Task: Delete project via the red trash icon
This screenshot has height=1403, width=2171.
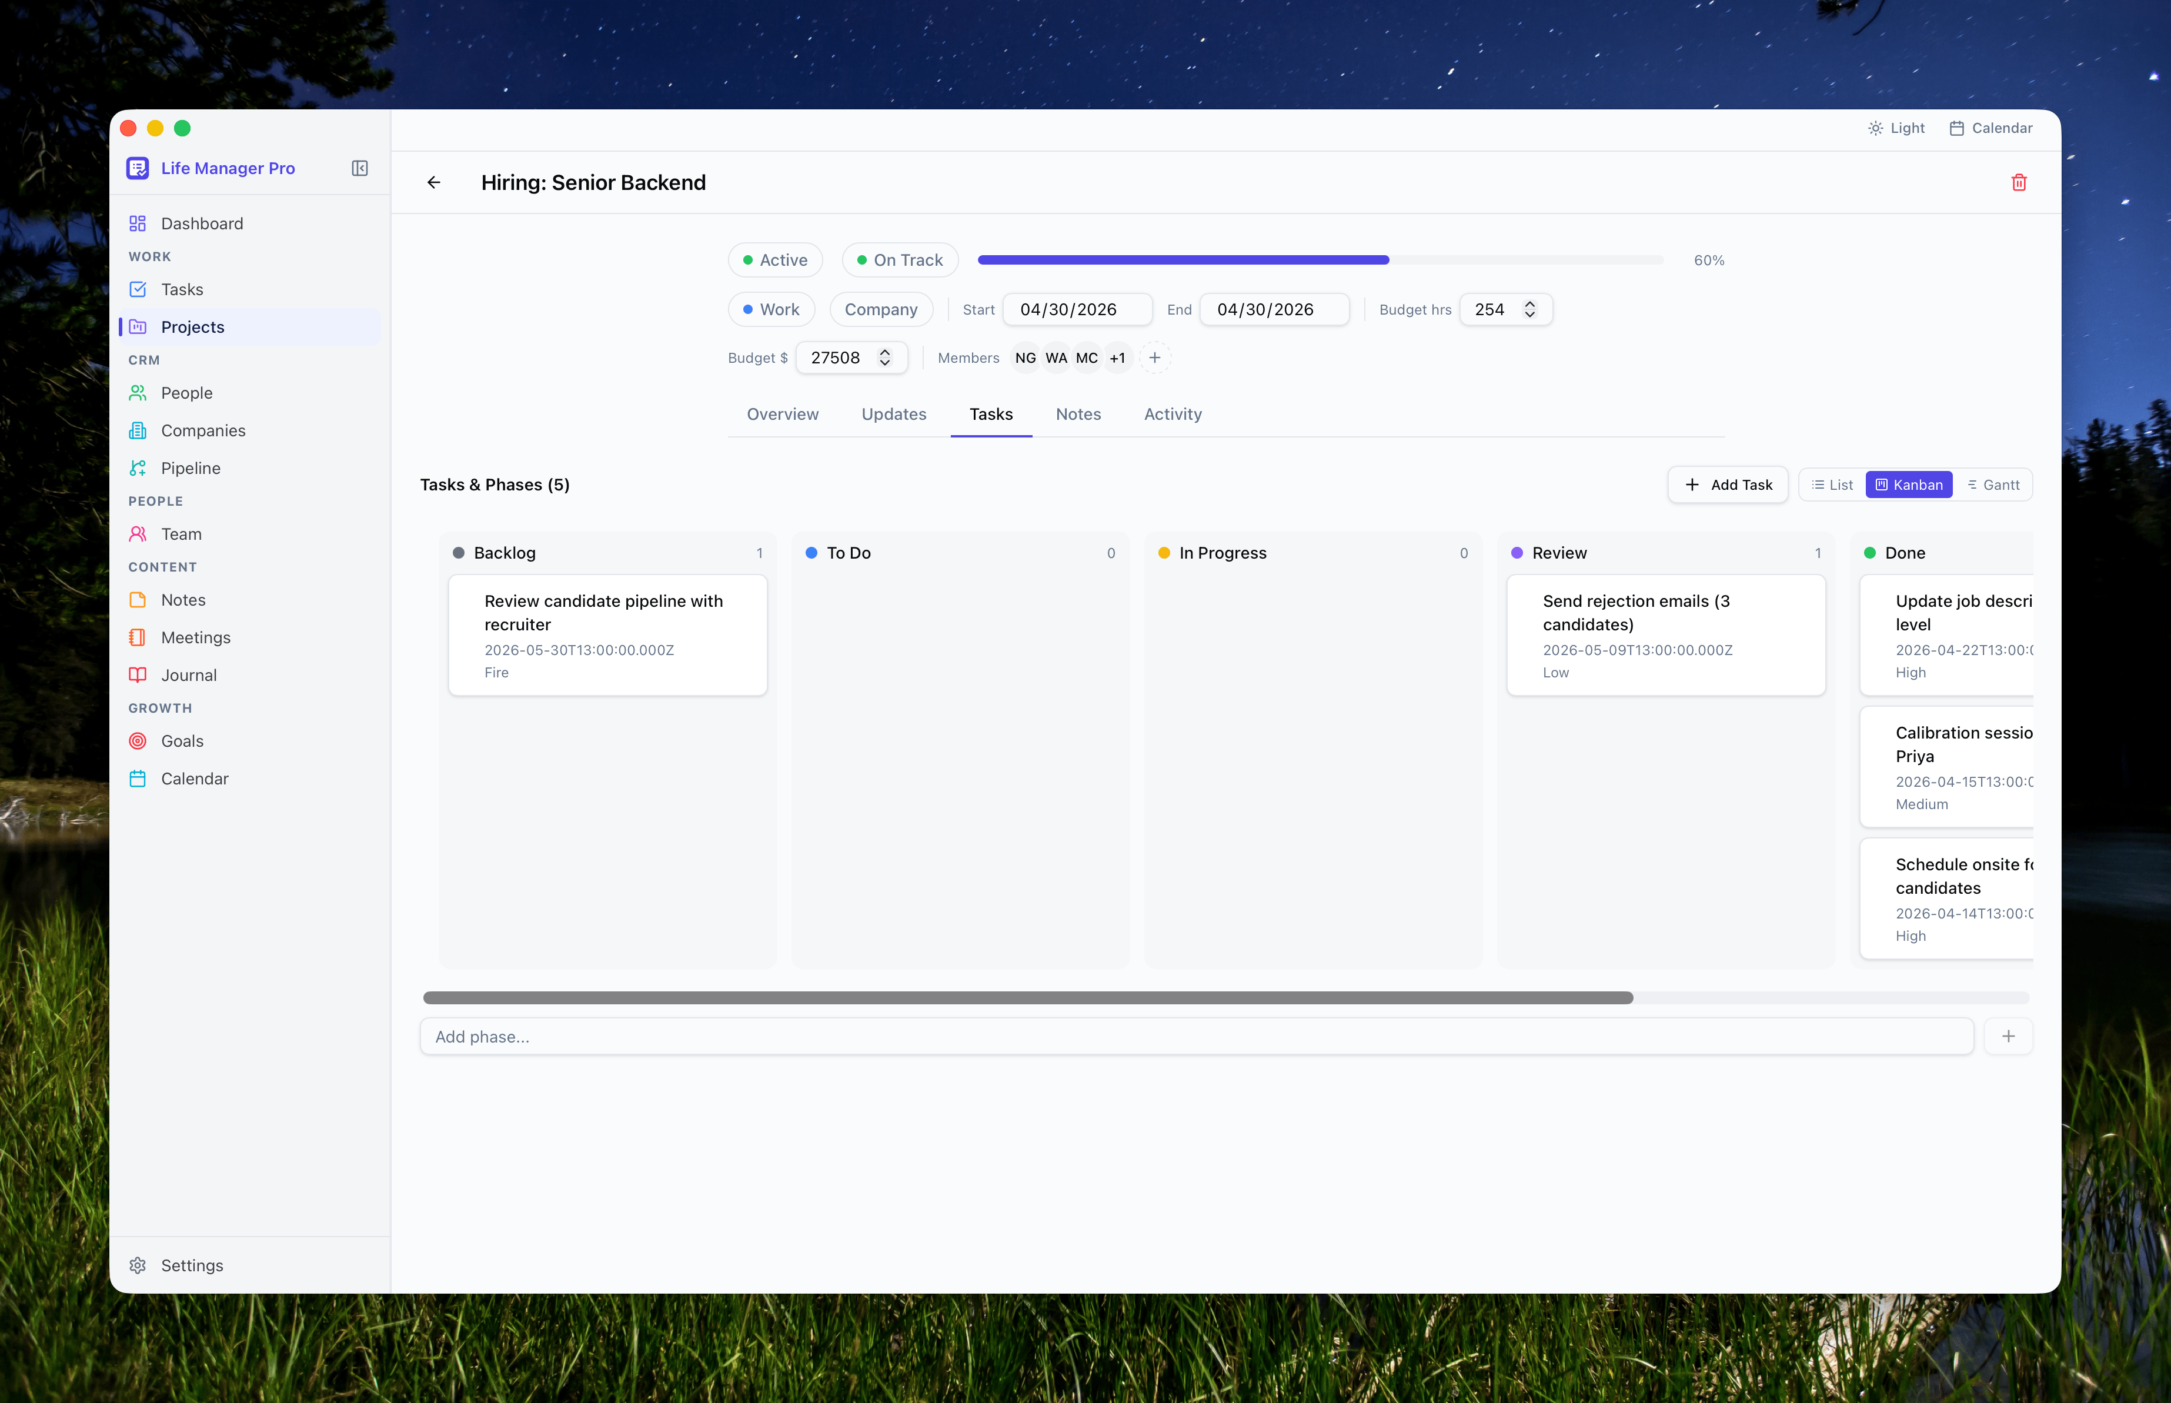Action: click(2019, 183)
